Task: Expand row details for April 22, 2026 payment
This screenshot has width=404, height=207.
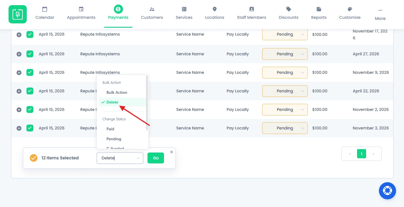Action: tap(19, 91)
